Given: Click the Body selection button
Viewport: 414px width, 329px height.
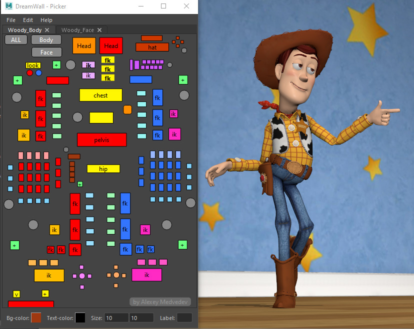Looking at the screenshot, I should (x=46, y=40).
